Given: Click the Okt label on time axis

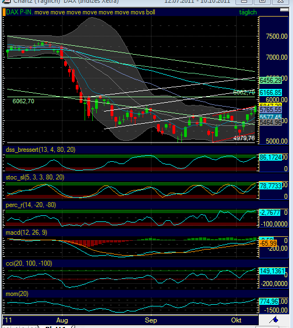Looking at the screenshot, I should pos(236,320).
